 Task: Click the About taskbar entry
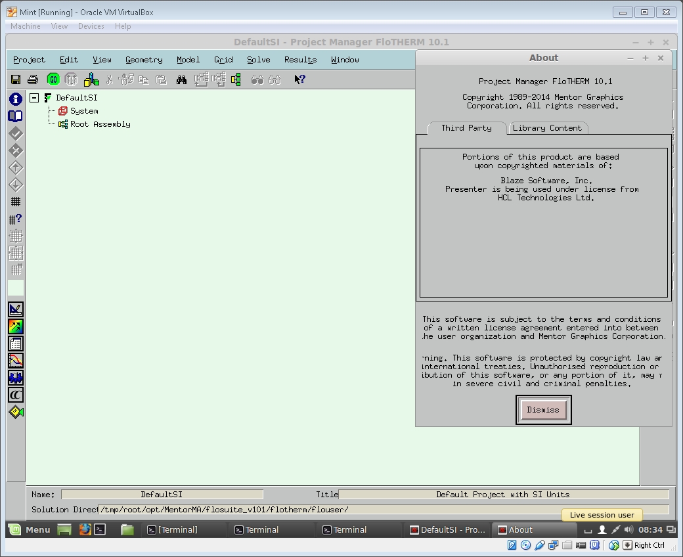click(x=535, y=529)
